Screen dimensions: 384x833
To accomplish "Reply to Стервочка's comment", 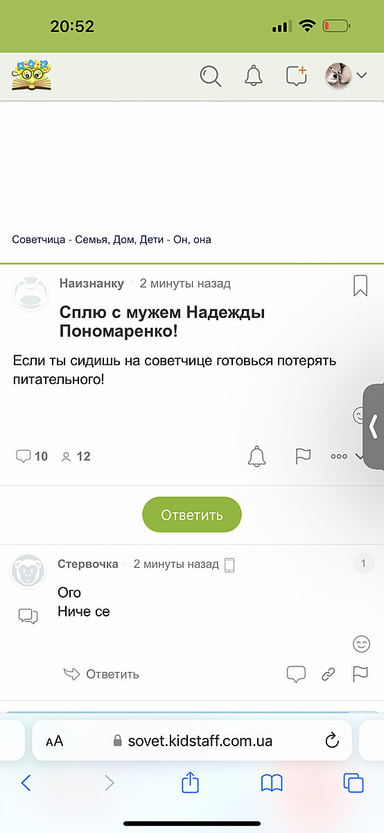I will [x=101, y=673].
